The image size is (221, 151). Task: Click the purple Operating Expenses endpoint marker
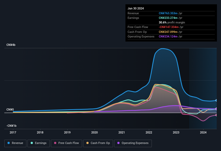[216, 109]
